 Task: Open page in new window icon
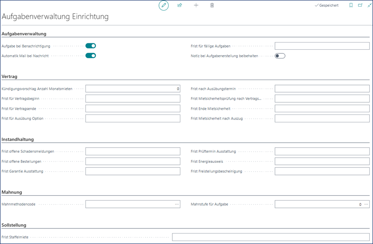click(x=360, y=5)
